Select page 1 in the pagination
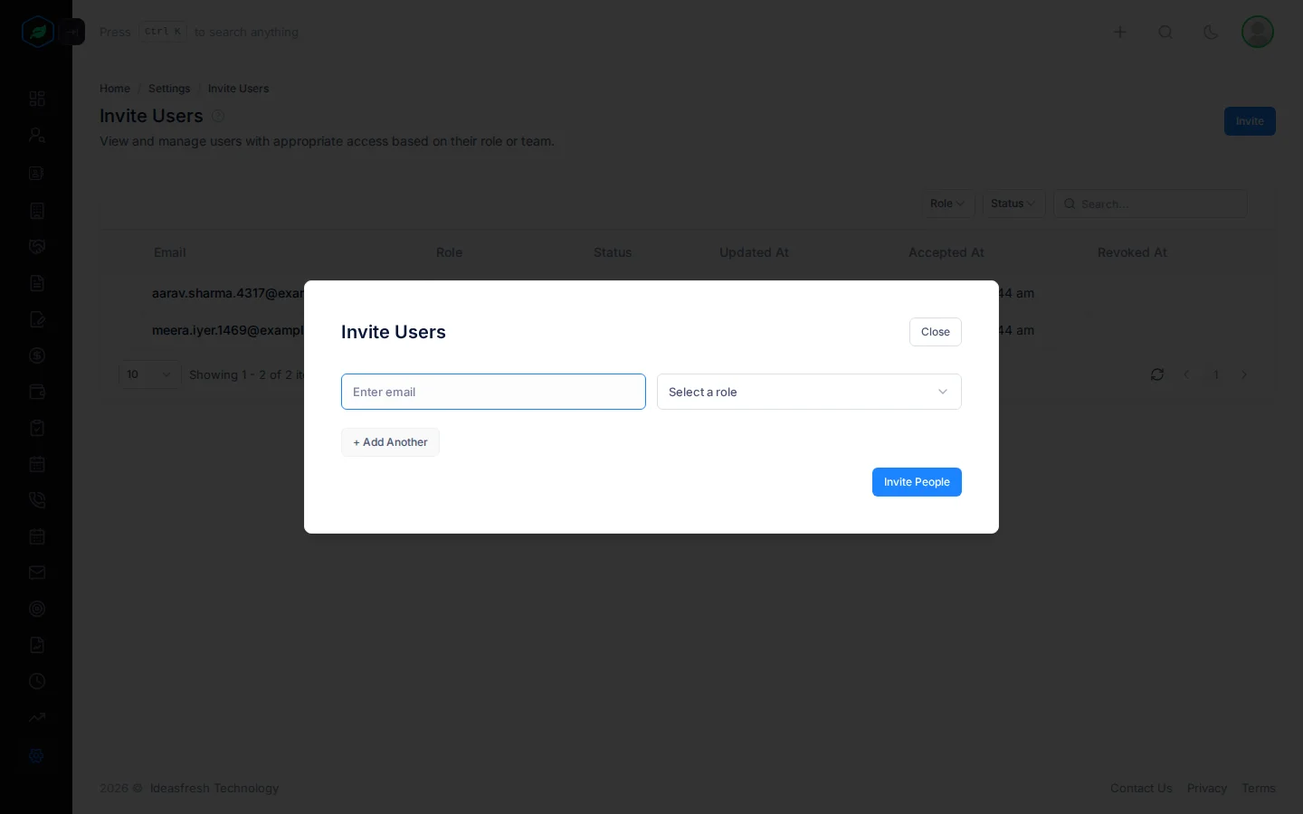The image size is (1303, 814). pyautogui.click(x=1216, y=374)
